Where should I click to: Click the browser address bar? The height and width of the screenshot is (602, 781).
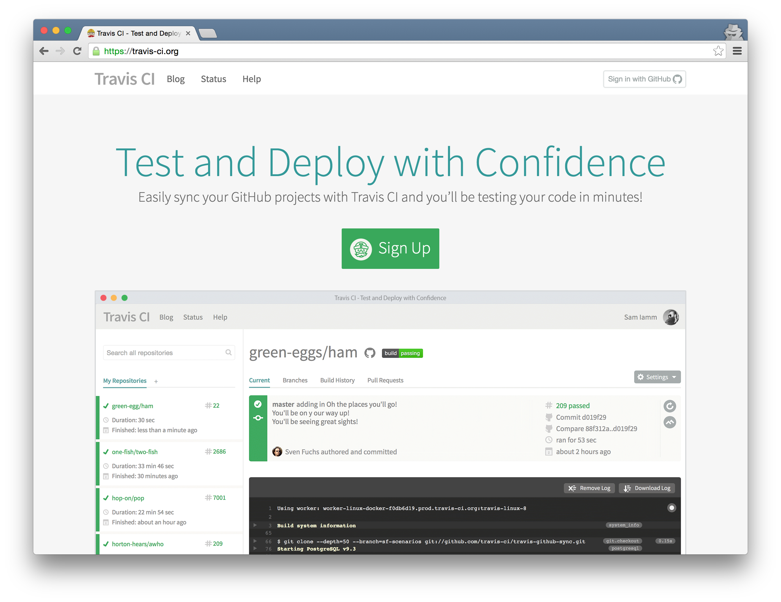tap(393, 51)
